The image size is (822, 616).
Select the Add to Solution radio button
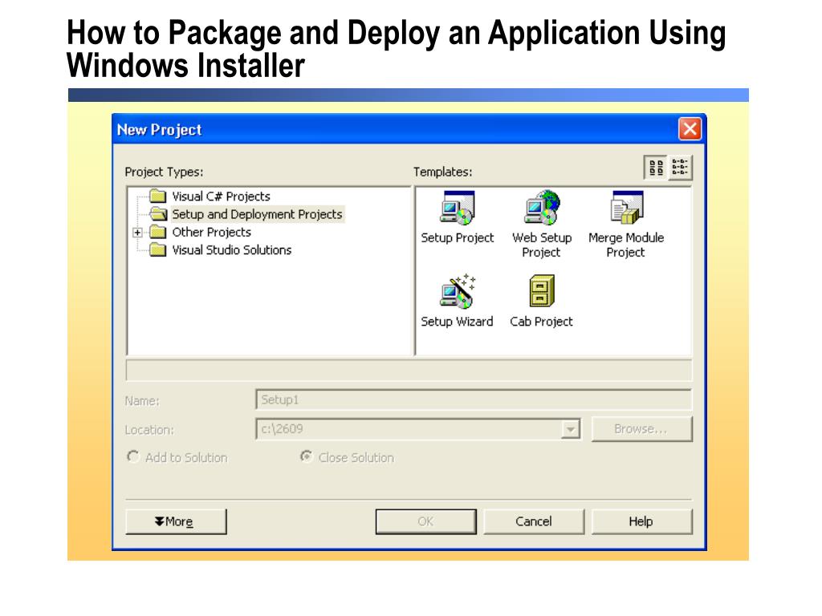tap(133, 456)
